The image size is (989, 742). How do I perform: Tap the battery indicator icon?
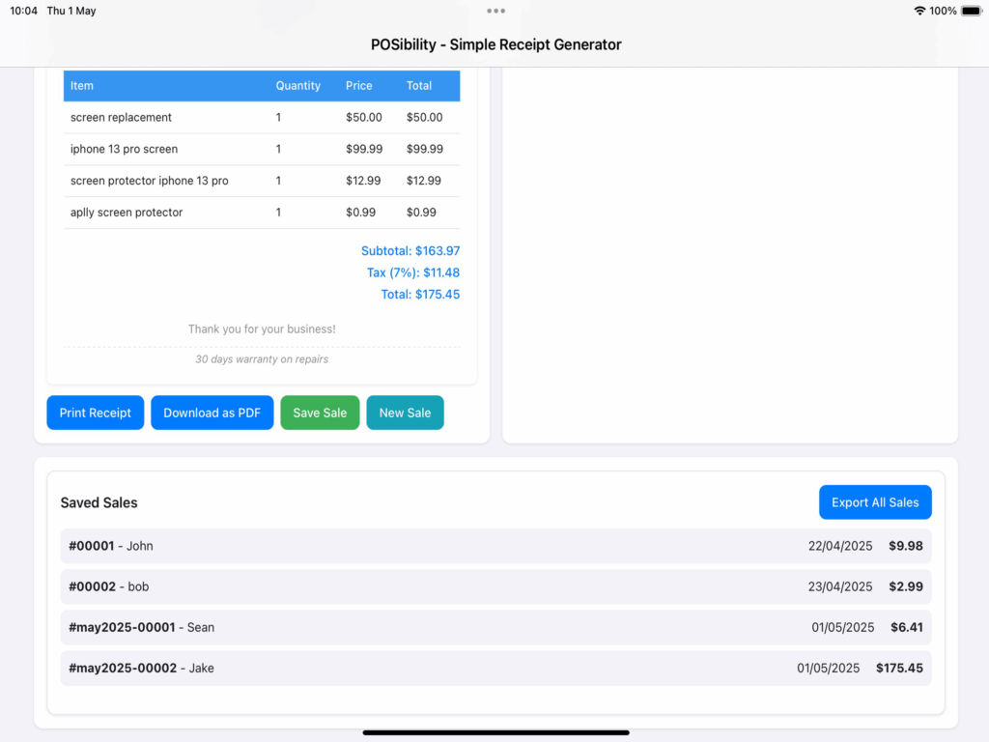coord(972,11)
